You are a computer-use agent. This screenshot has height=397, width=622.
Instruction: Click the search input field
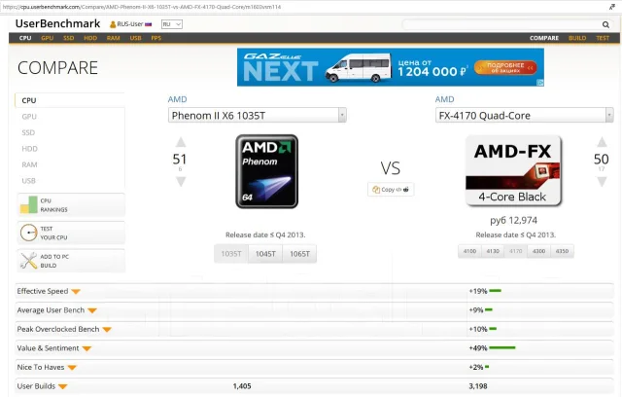(x=501, y=24)
